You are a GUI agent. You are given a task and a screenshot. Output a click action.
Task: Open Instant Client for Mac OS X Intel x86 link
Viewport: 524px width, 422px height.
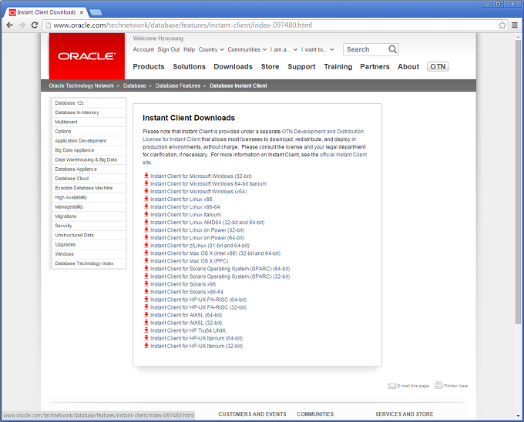point(215,253)
